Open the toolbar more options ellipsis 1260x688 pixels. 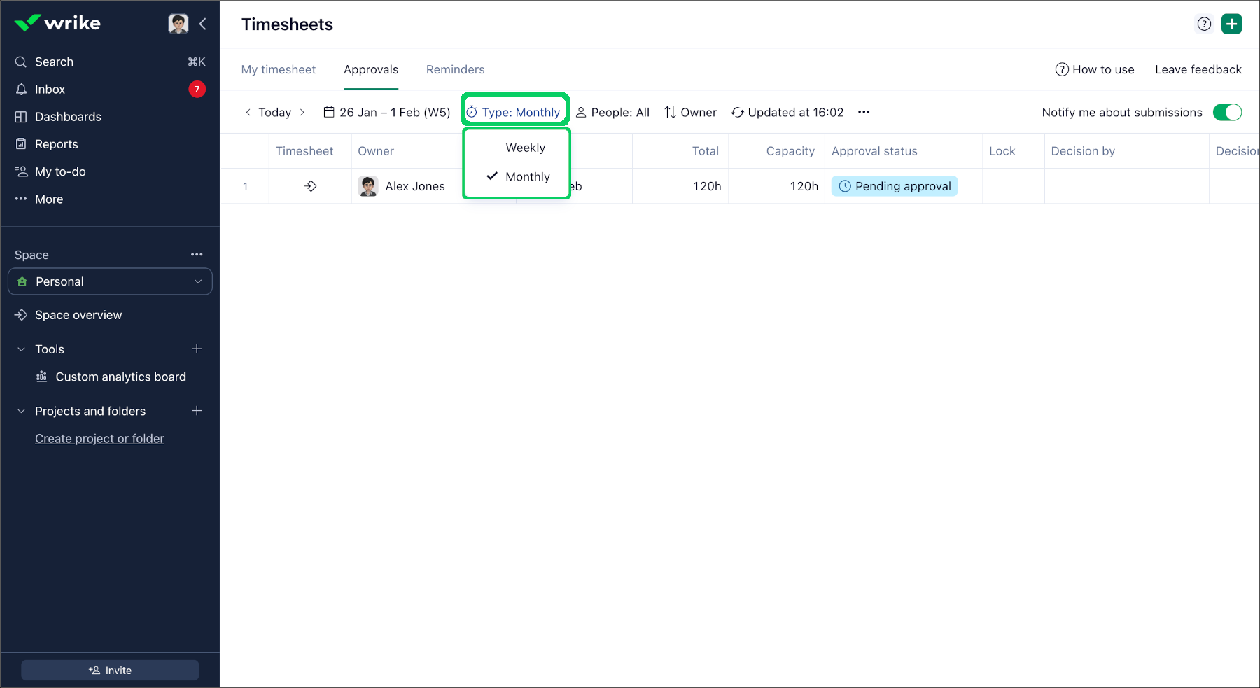864,112
